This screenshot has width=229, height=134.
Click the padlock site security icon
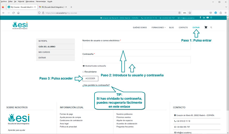point(43,13)
